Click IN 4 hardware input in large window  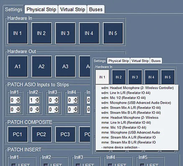(89, 33)
